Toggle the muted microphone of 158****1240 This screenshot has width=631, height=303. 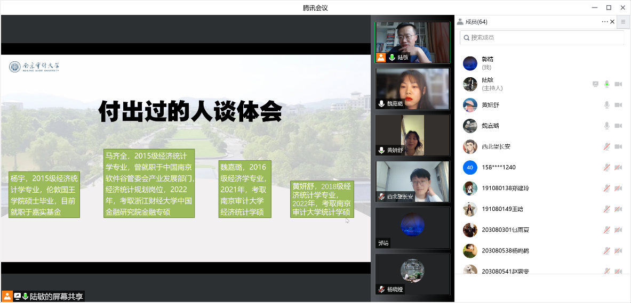[x=606, y=167]
